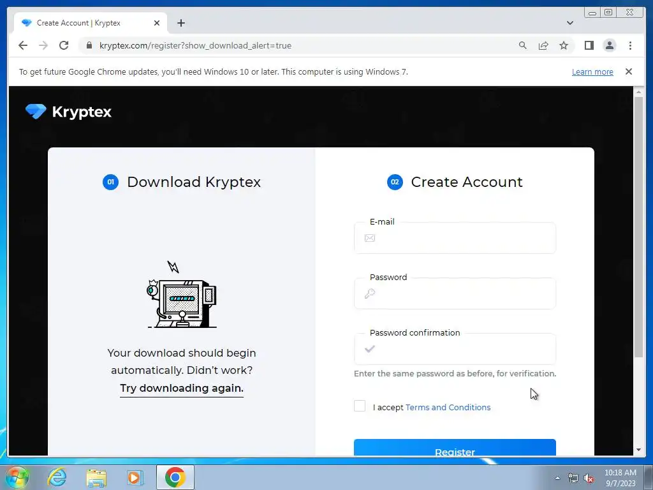Open the Windows Start menu orb
This screenshot has height=490, width=653.
(x=17, y=477)
